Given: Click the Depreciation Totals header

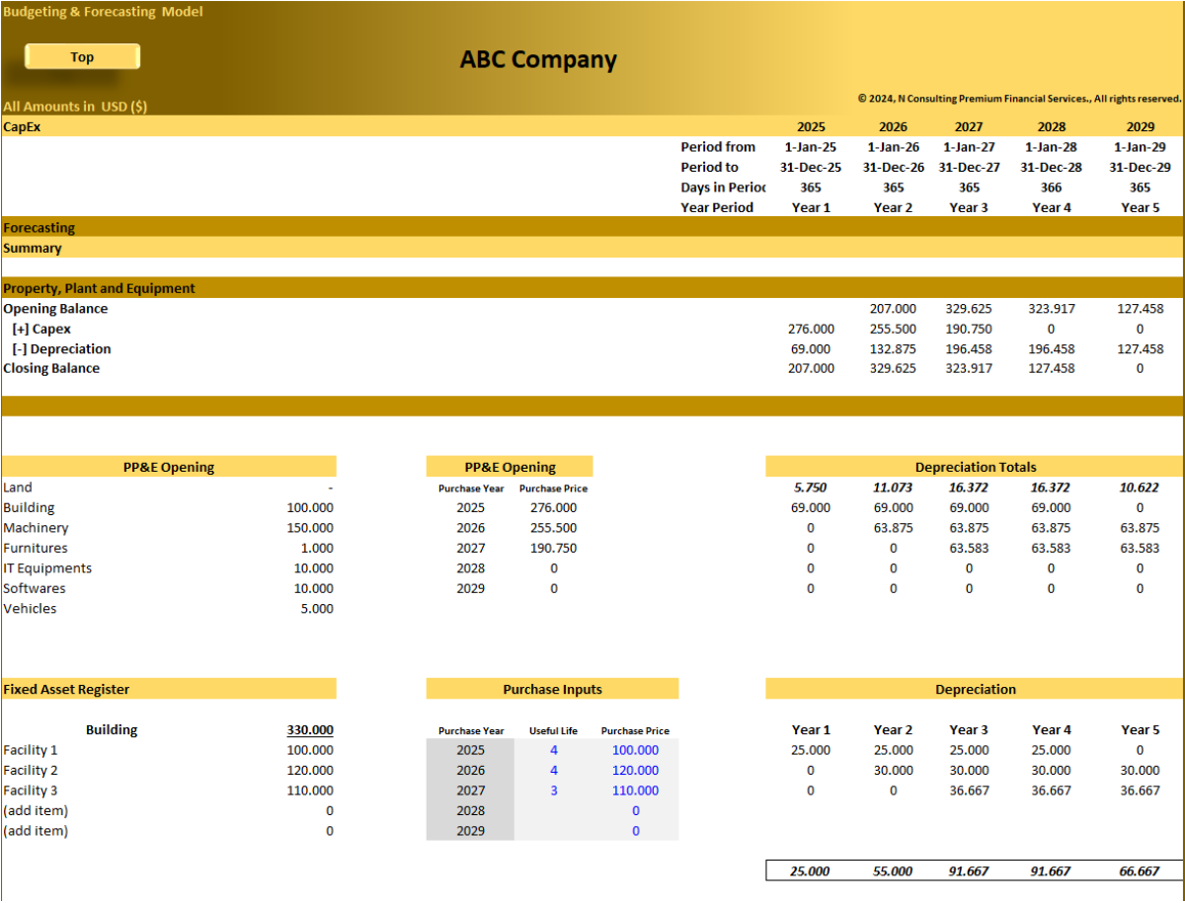Looking at the screenshot, I should [x=975, y=467].
